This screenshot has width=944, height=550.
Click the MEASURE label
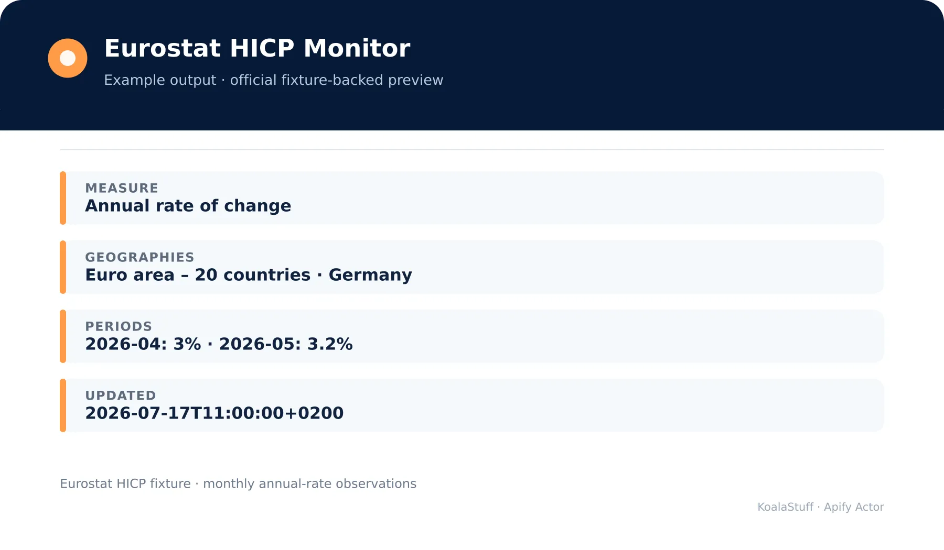coord(122,188)
